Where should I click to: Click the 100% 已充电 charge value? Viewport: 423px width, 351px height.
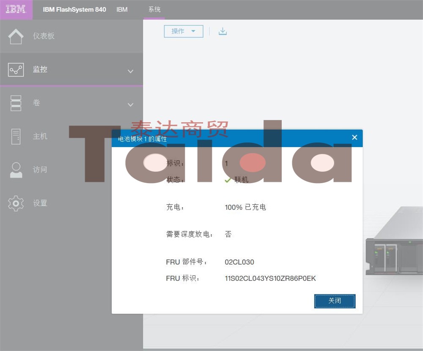coord(245,207)
